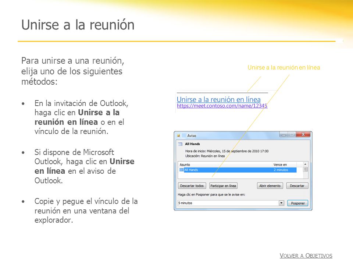Image resolution: width=353 pixels, height=265 pixels.
Task: Open the meet.contoso.com meeting URL
Action: point(222,106)
